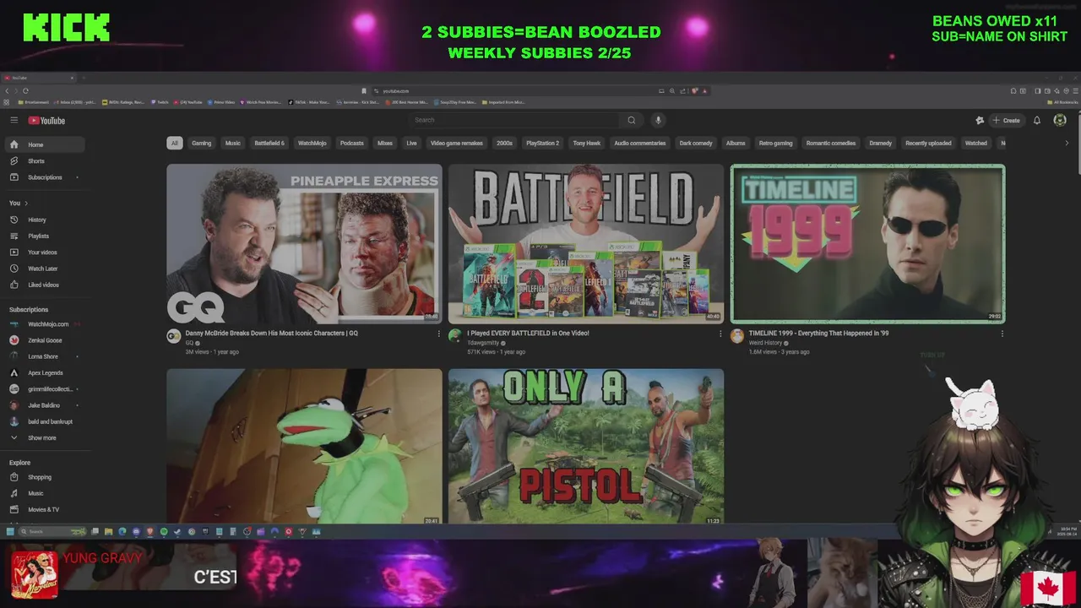
Task: Select the All filter chip
Action: click(175, 143)
